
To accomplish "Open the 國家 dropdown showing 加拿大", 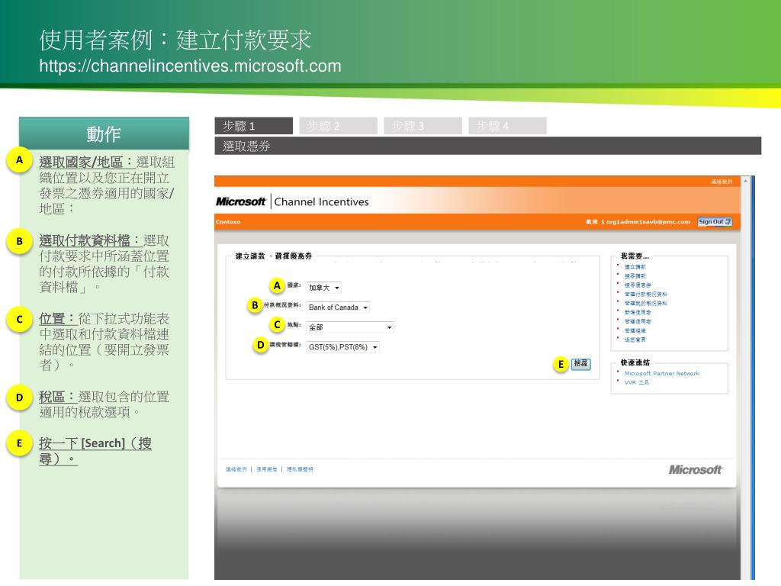I will (323, 288).
